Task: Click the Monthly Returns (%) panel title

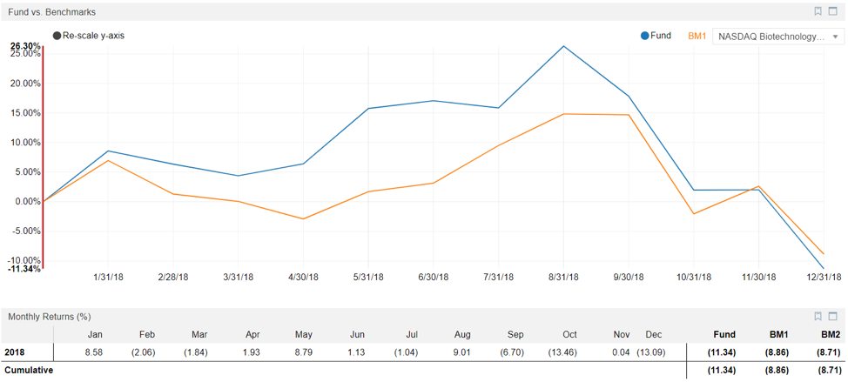Action: (50, 317)
